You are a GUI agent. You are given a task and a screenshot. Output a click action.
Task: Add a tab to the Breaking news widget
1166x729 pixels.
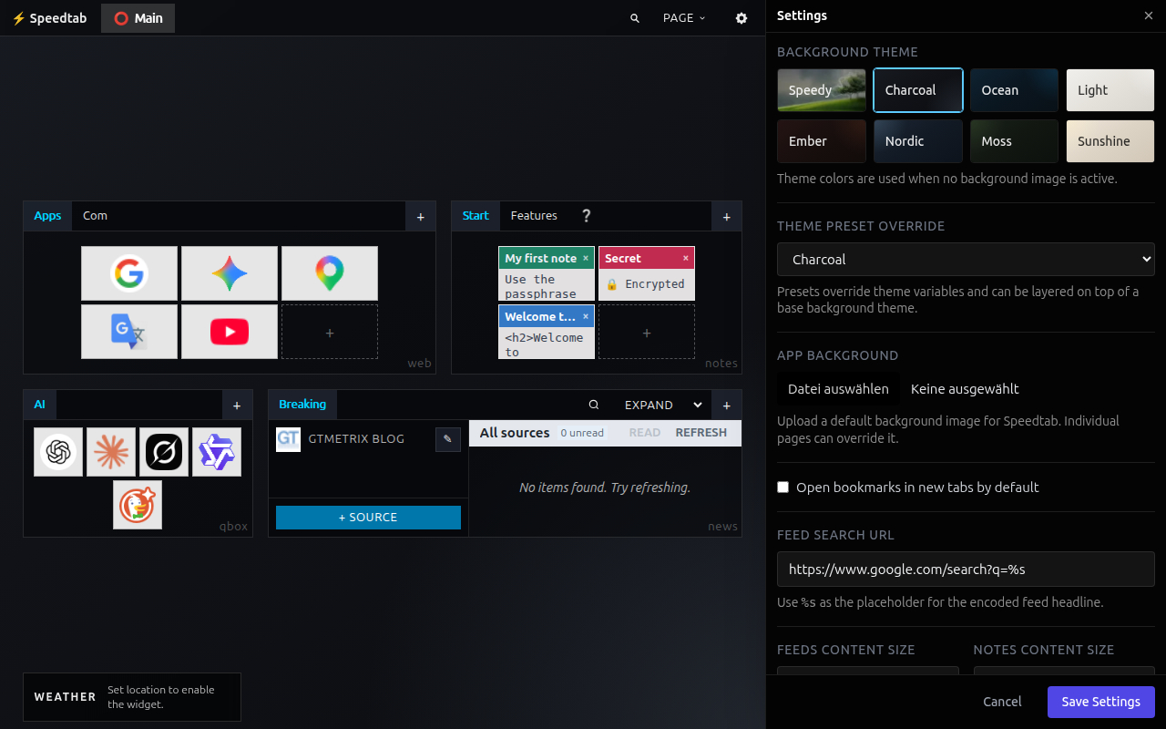[x=727, y=406]
